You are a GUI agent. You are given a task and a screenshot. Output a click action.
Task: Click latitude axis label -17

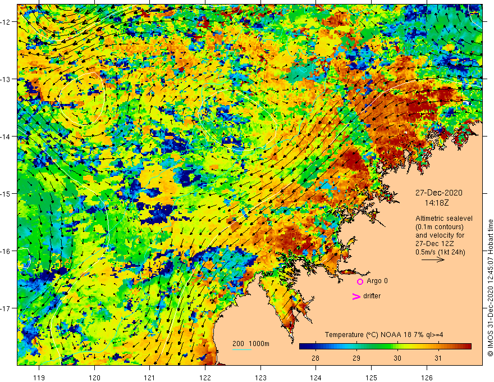[x=6, y=308]
